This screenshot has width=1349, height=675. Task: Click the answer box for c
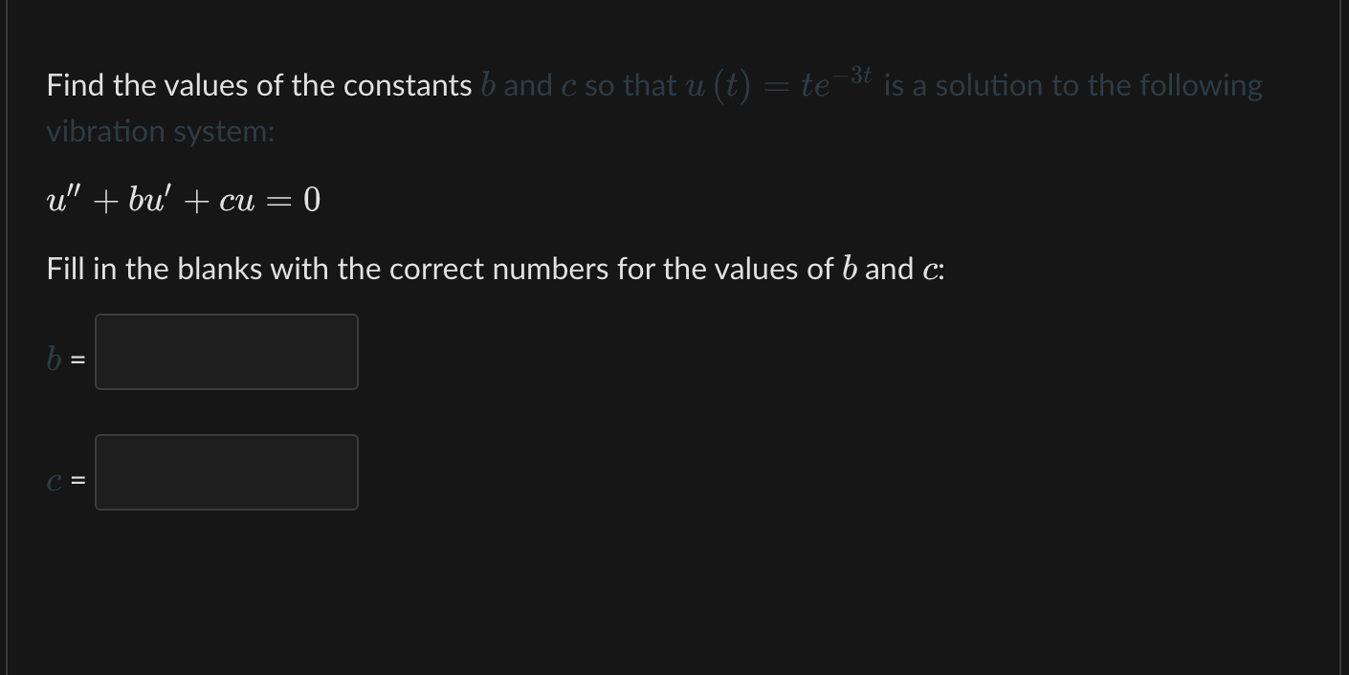[x=227, y=472]
